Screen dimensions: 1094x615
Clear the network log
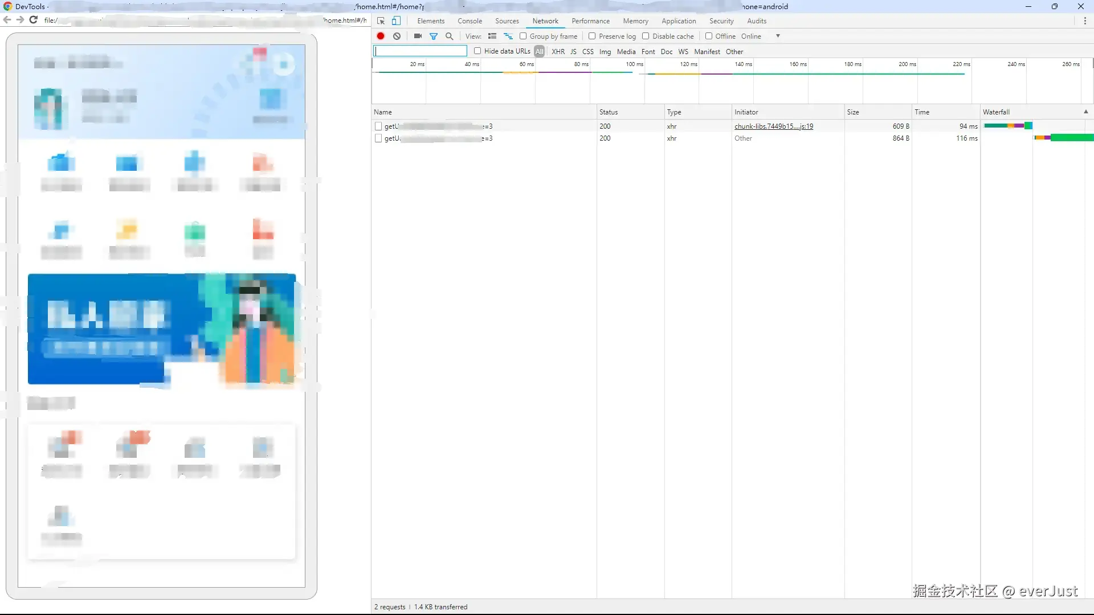pos(397,36)
